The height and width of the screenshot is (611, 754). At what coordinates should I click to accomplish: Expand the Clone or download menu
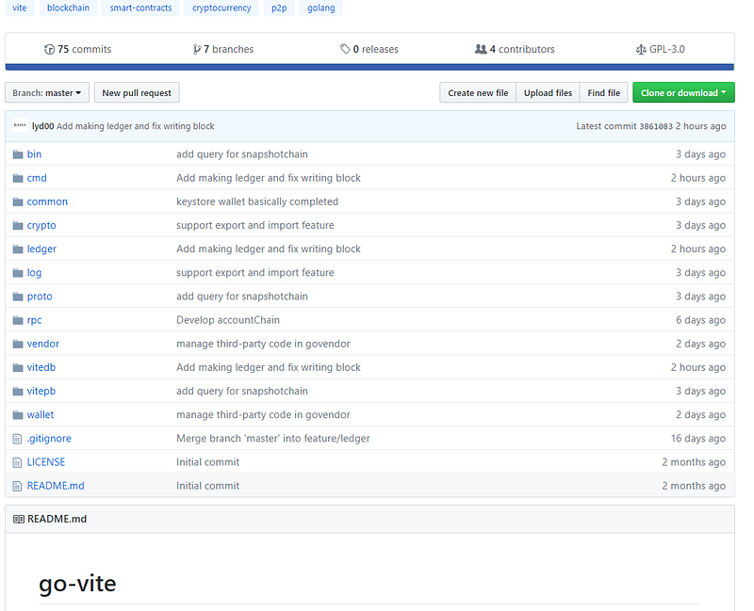pos(683,92)
